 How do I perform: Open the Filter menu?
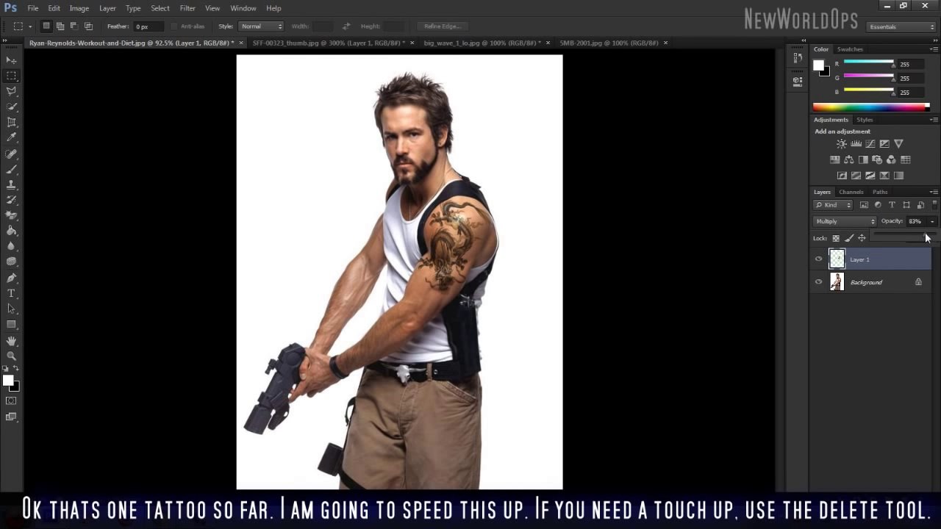point(187,8)
